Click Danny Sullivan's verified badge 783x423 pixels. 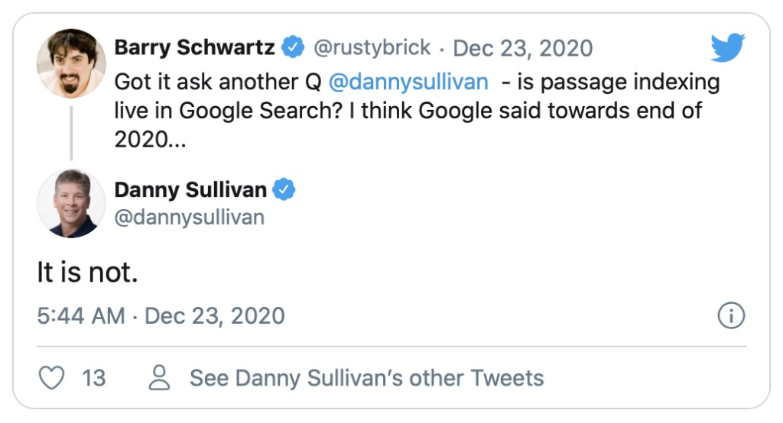(284, 189)
